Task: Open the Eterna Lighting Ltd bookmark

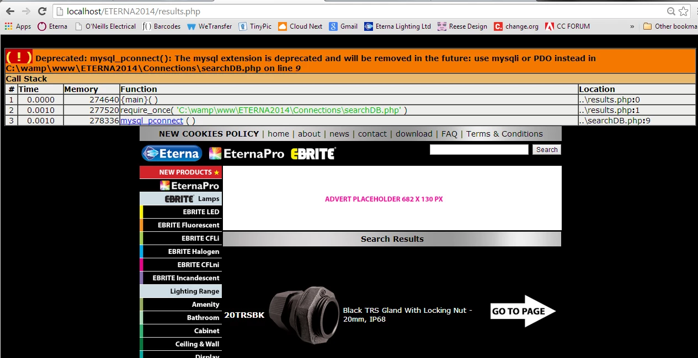Action: click(397, 26)
